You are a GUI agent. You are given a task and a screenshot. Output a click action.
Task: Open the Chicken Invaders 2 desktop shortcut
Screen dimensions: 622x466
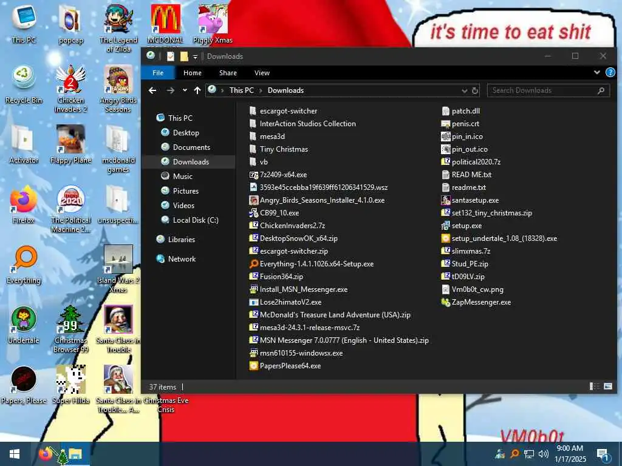70,89
